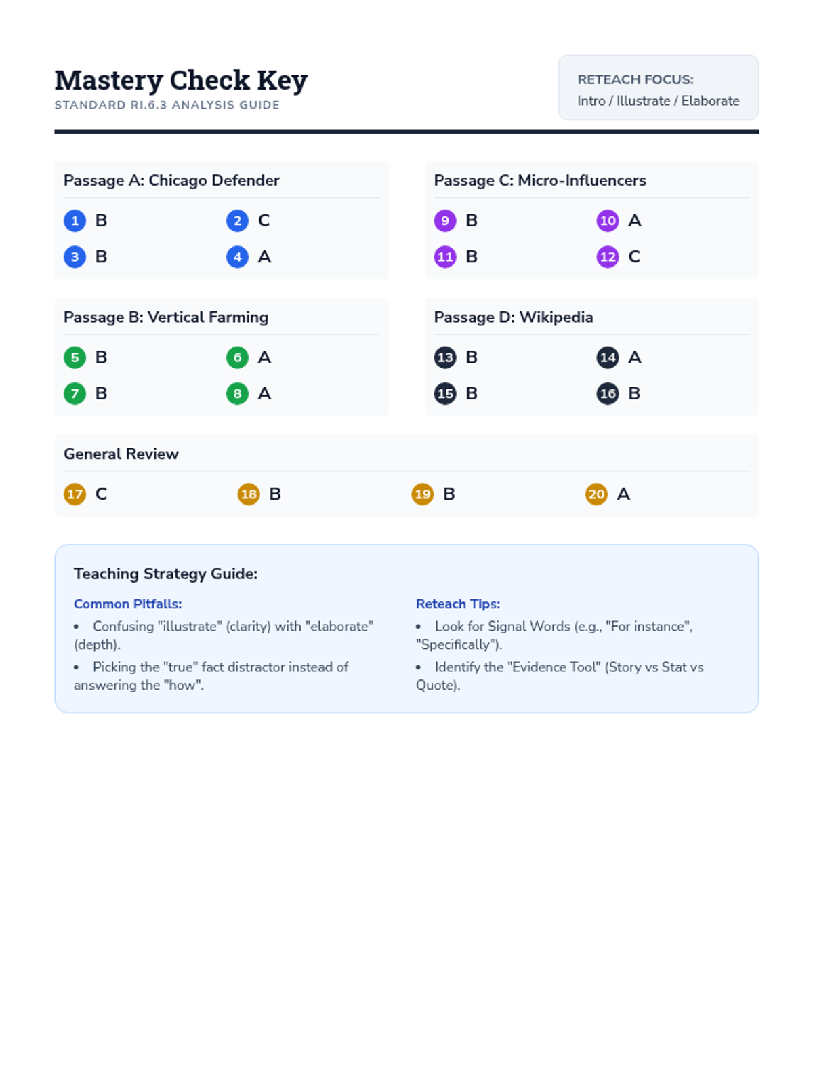Click the green number 5 badge
813x1085 pixels.
click(75, 357)
